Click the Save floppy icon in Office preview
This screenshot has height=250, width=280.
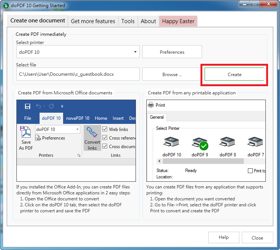pos(27,106)
